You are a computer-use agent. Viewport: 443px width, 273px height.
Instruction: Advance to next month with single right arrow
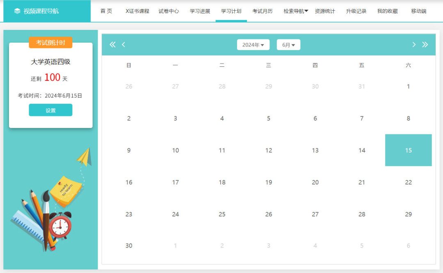coord(414,45)
